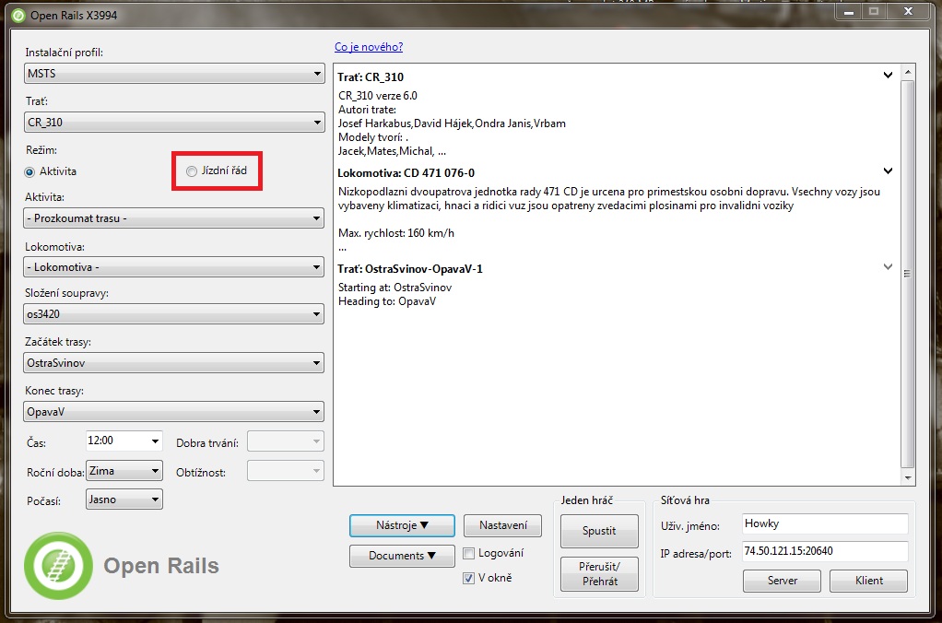Open the Co je nového? link
Screen dimensions: 942x623
click(x=369, y=47)
